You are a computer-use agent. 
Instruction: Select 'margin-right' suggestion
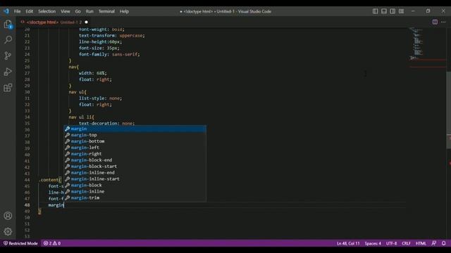point(135,154)
